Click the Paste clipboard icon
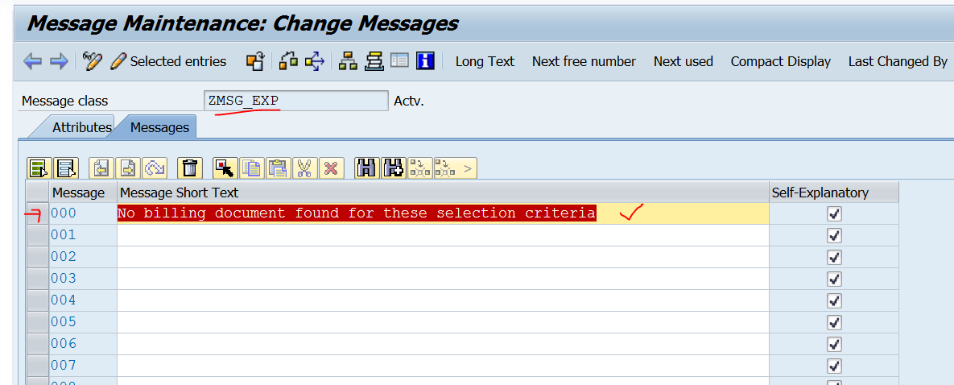The height and width of the screenshot is (385, 954). tap(278, 168)
